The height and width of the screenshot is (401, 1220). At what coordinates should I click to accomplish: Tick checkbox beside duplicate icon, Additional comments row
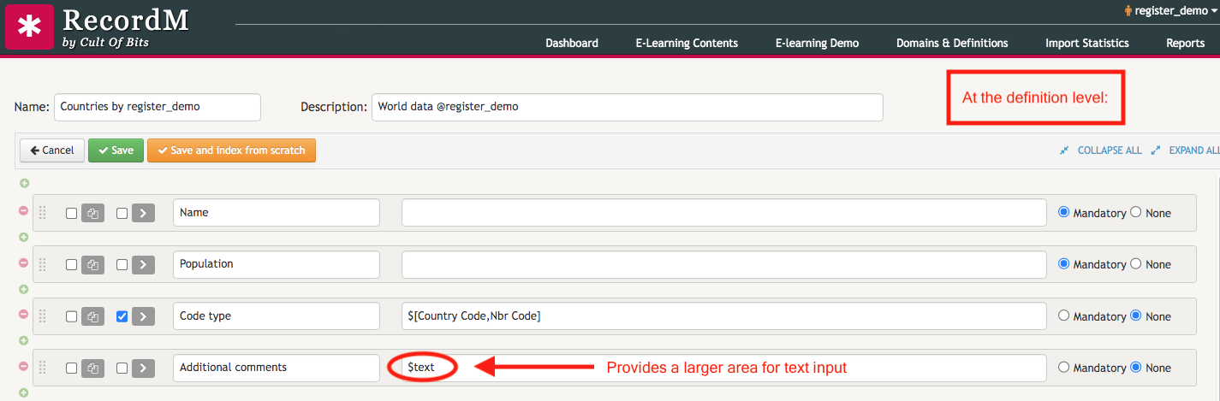pyautogui.click(x=72, y=369)
